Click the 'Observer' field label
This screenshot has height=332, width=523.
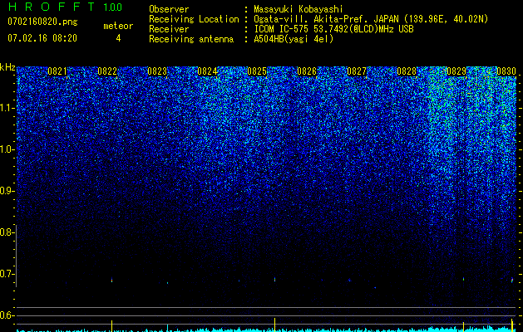point(169,9)
